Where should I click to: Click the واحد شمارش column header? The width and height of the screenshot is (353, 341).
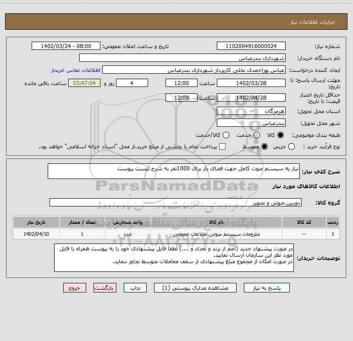[127, 222]
